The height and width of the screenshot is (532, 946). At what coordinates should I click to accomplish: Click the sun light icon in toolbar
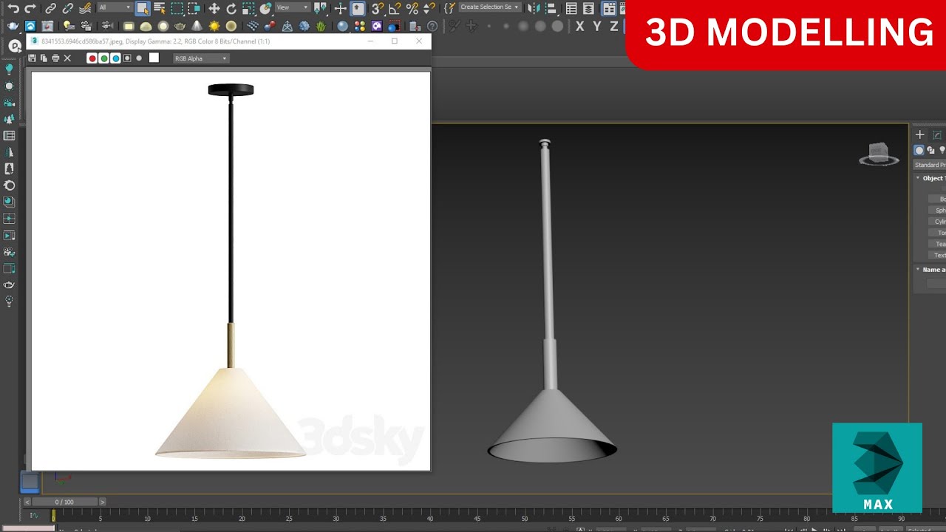pos(214,26)
